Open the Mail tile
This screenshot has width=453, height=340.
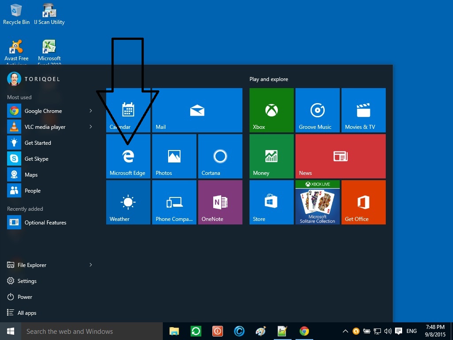197,110
